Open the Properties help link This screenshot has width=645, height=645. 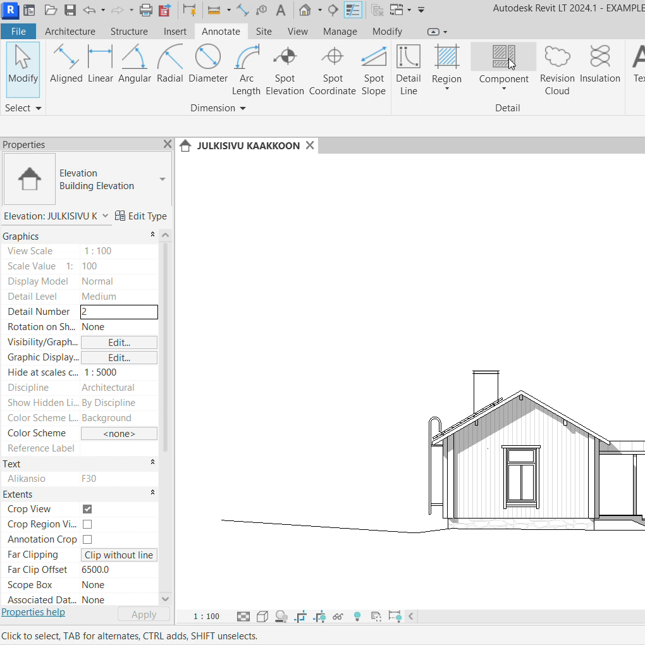coord(33,612)
